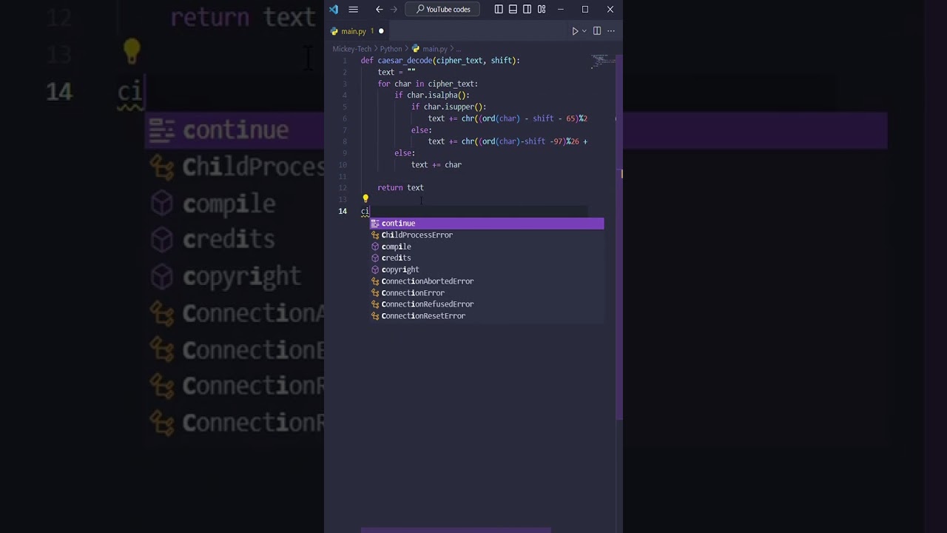Viewport: 947px width, 533px height.
Task: Click the YouTube codes search box
Action: pyautogui.click(x=442, y=10)
